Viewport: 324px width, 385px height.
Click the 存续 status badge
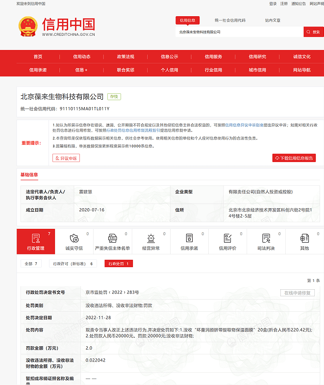(114, 96)
